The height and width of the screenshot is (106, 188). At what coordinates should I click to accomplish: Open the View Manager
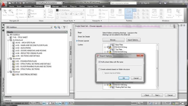50,14
